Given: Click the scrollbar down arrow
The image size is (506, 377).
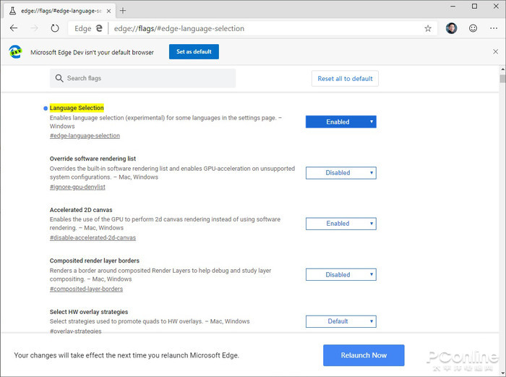Looking at the screenshot, I should [x=502, y=373].
